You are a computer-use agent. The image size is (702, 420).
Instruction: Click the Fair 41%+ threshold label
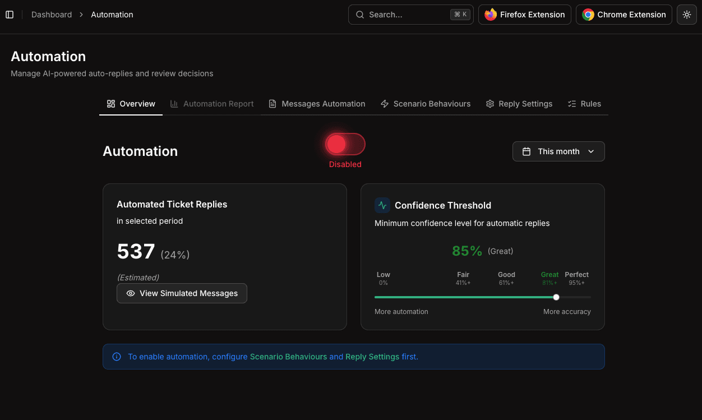tap(463, 279)
